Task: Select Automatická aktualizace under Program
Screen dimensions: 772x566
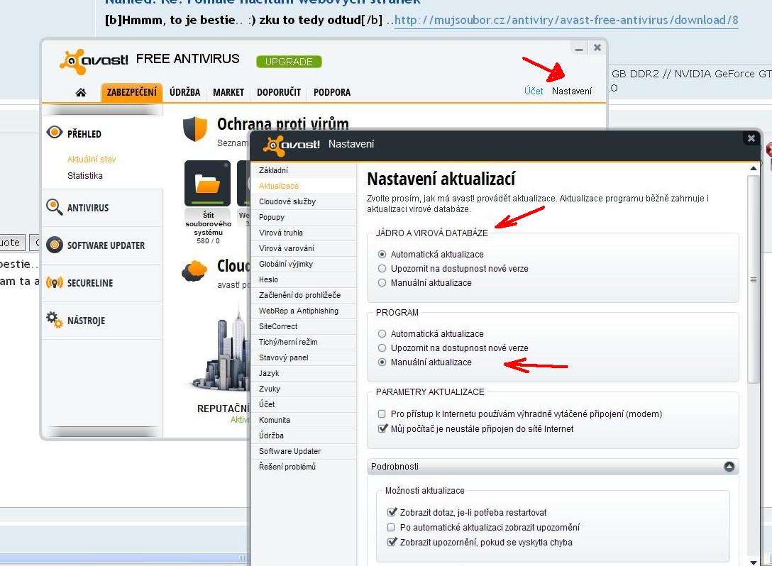Action: tap(382, 333)
